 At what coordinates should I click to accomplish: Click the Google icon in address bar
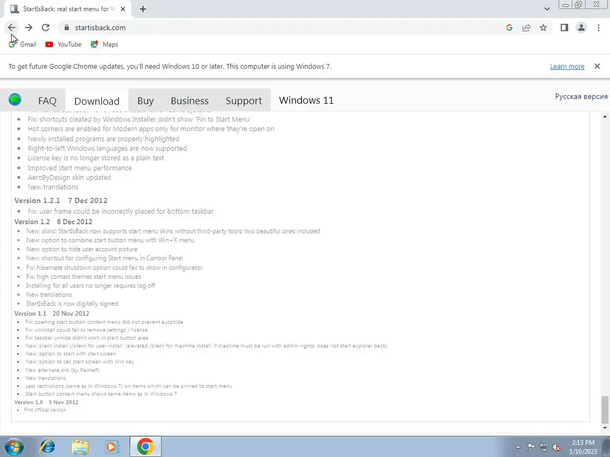(x=509, y=28)
